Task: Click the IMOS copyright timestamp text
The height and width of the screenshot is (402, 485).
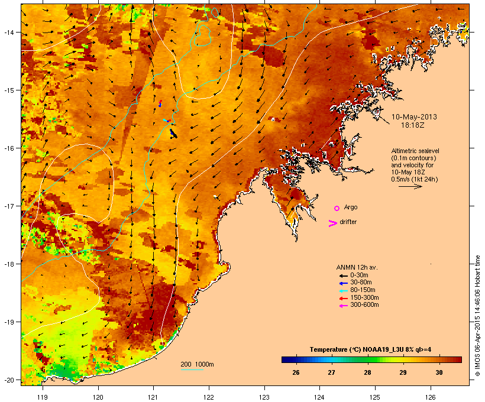Action: [477, 316]
